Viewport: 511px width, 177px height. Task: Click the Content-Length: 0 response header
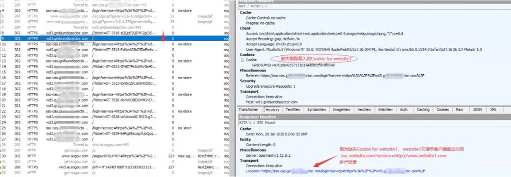(x=261, y=145)
